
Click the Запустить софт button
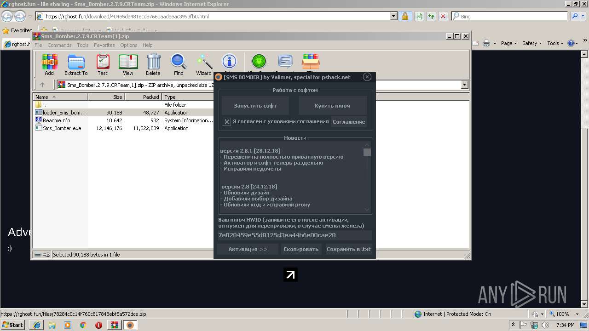point(255,106)
